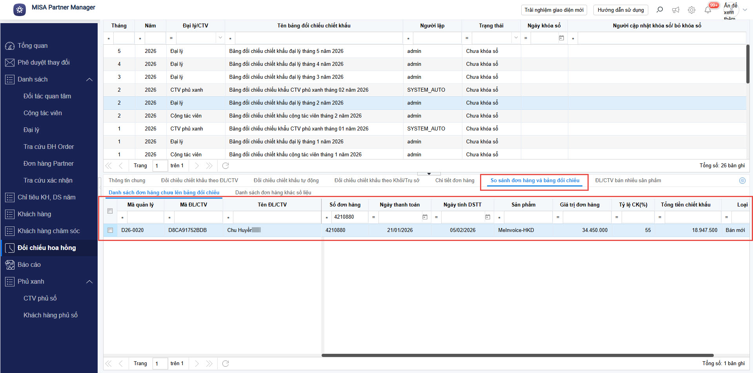Screen dimensions: 753x373
Task: Click the search magnifier icon in header
Action: (660, 10)
